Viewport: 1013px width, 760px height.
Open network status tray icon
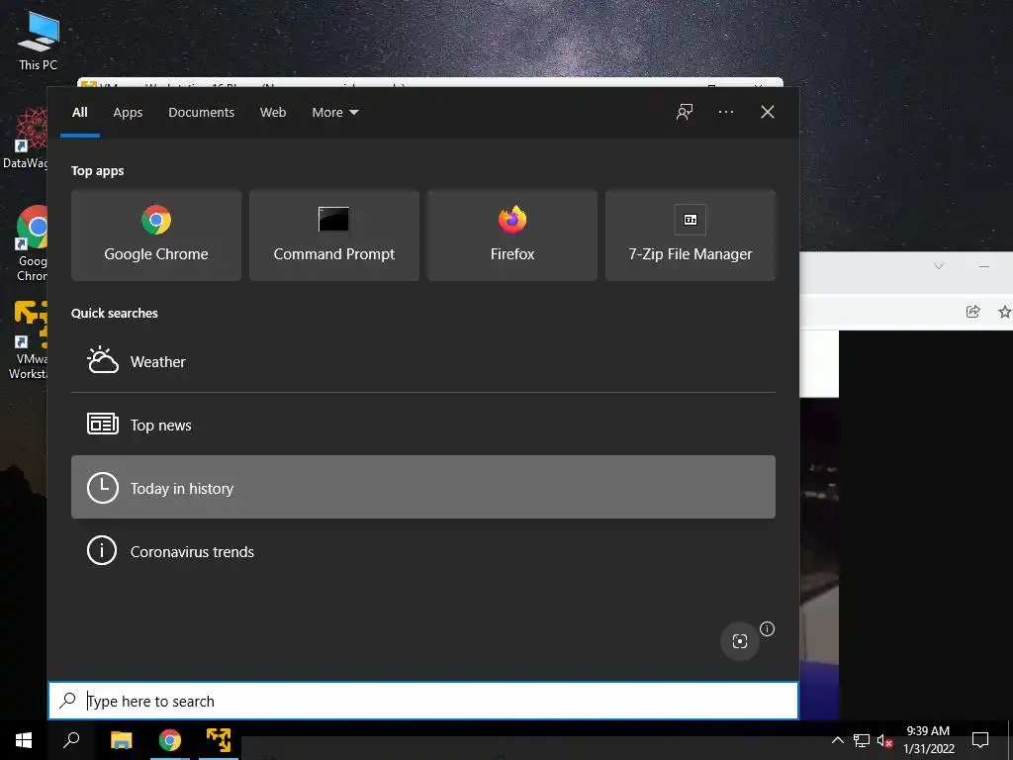pyautogui.click(x=862, y=740)
